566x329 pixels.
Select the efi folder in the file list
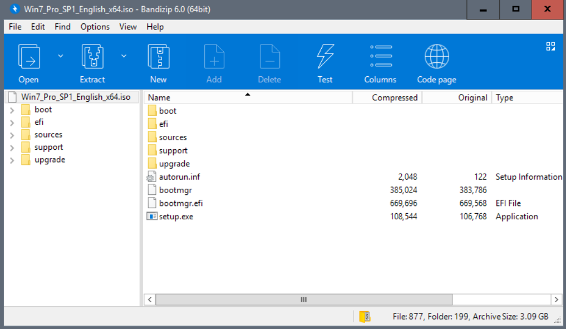click(x=164, y=124)
